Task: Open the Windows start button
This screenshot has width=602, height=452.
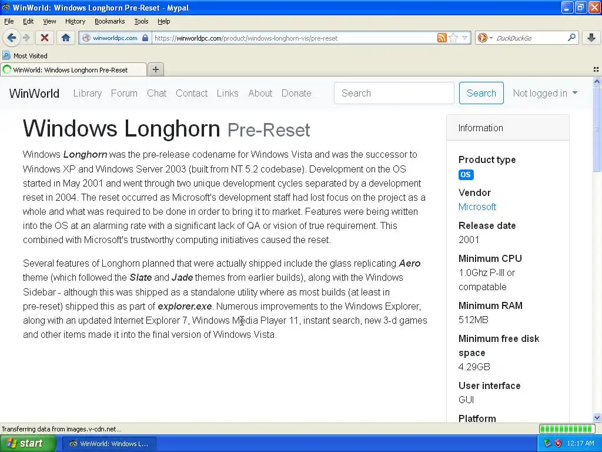Action: point(28,443)
